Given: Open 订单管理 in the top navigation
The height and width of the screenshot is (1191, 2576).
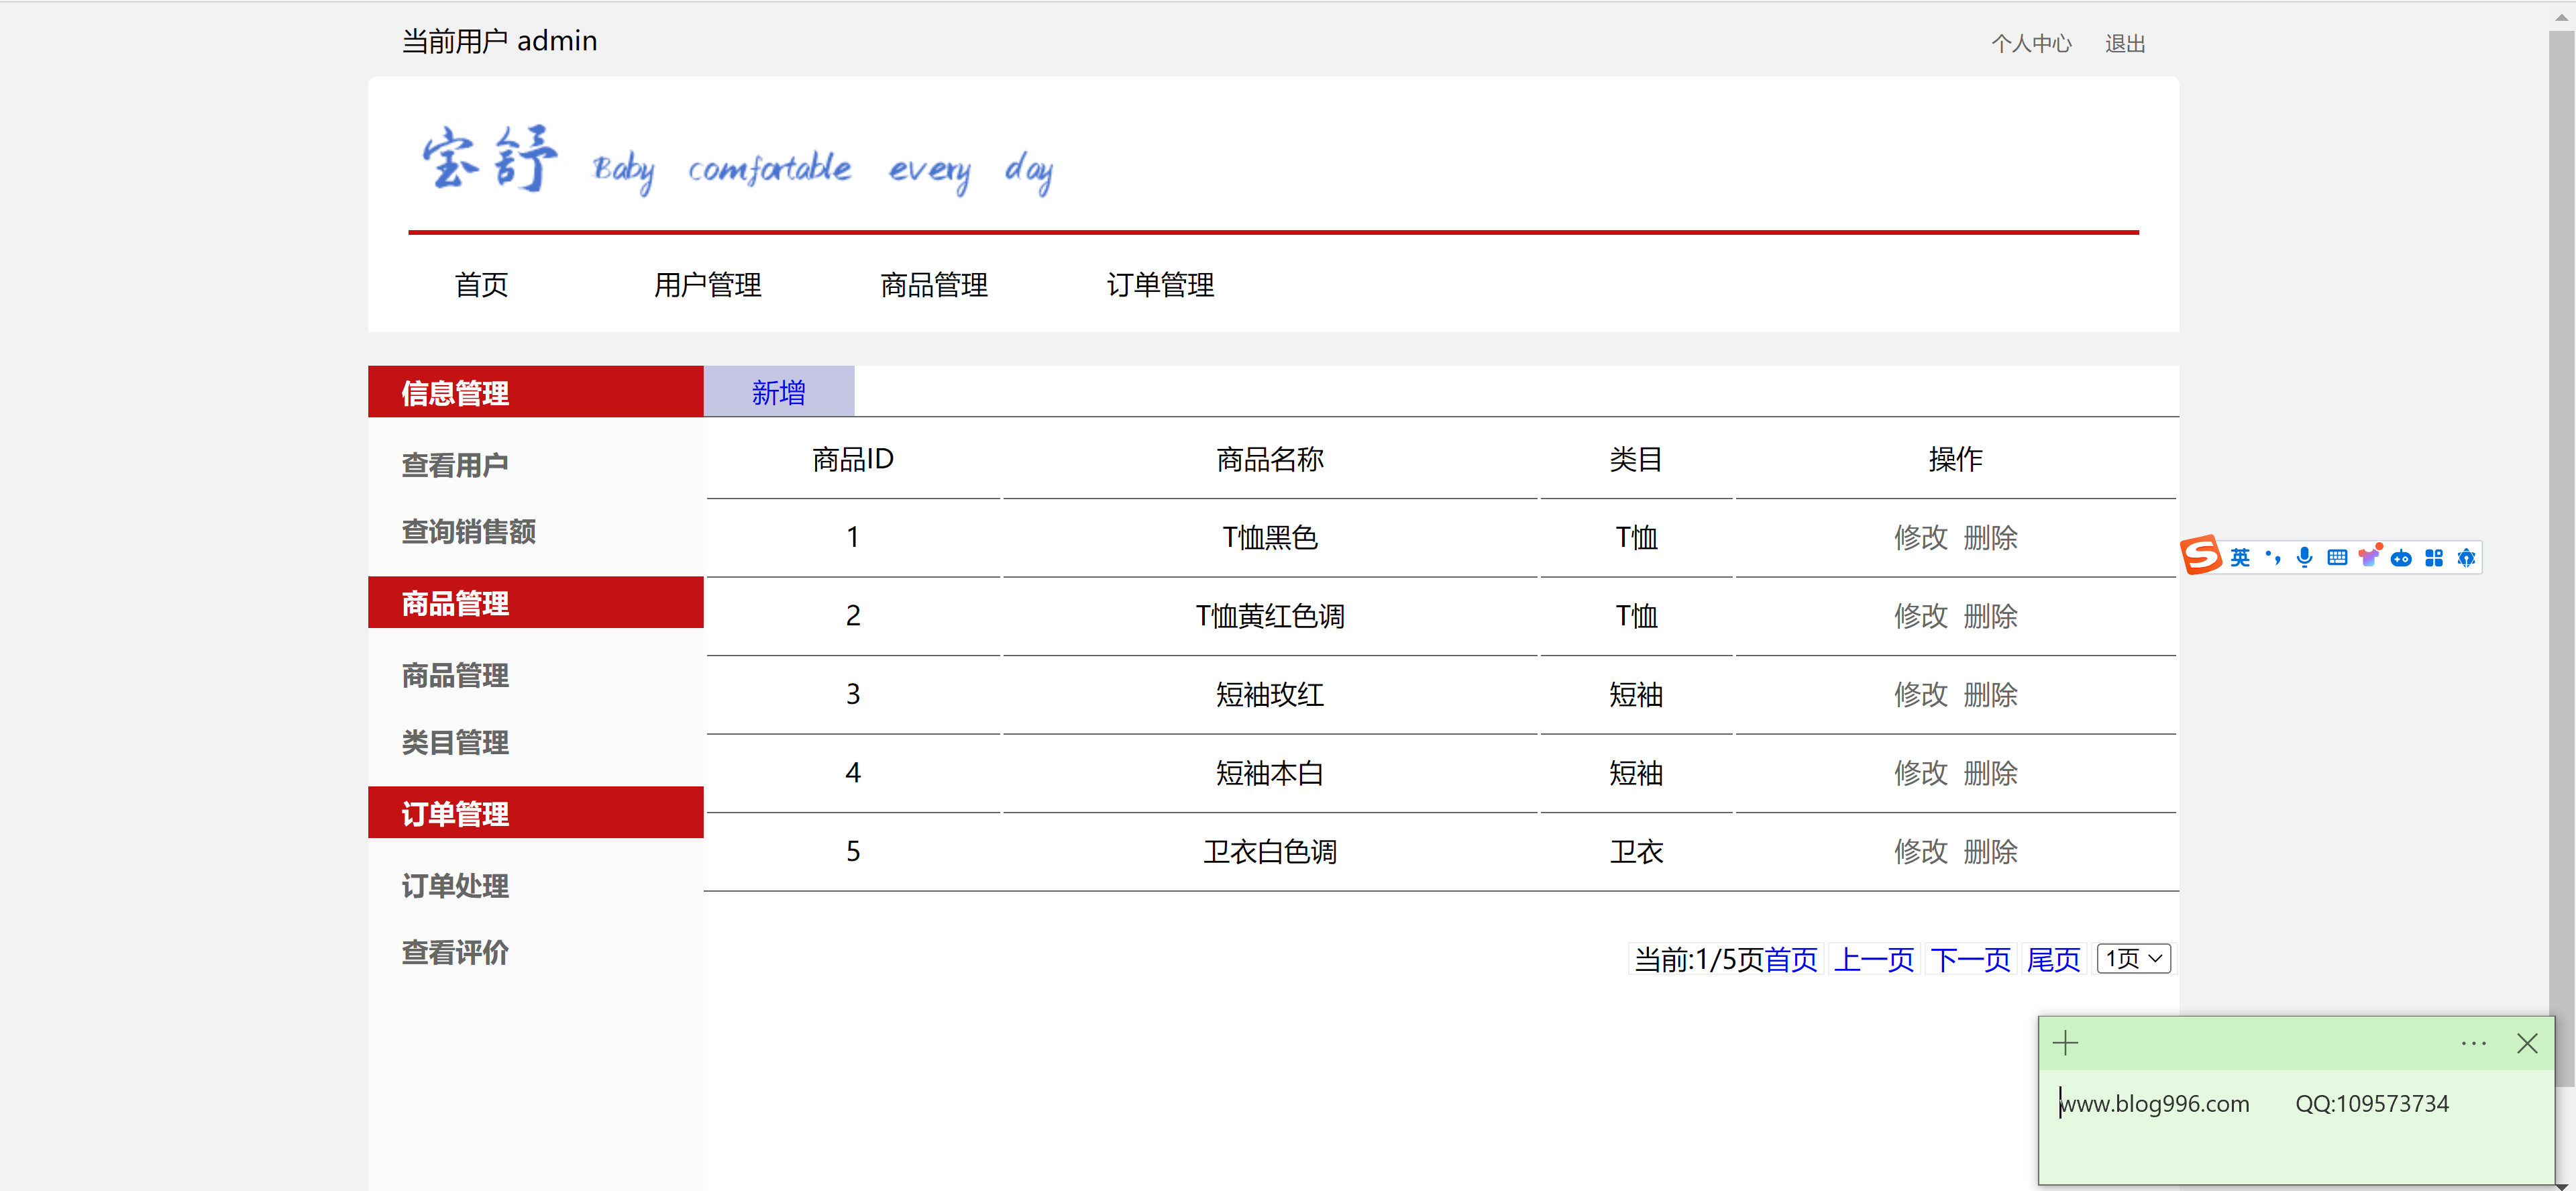Looking at the screenshot, I should (x=1160, y=285).
